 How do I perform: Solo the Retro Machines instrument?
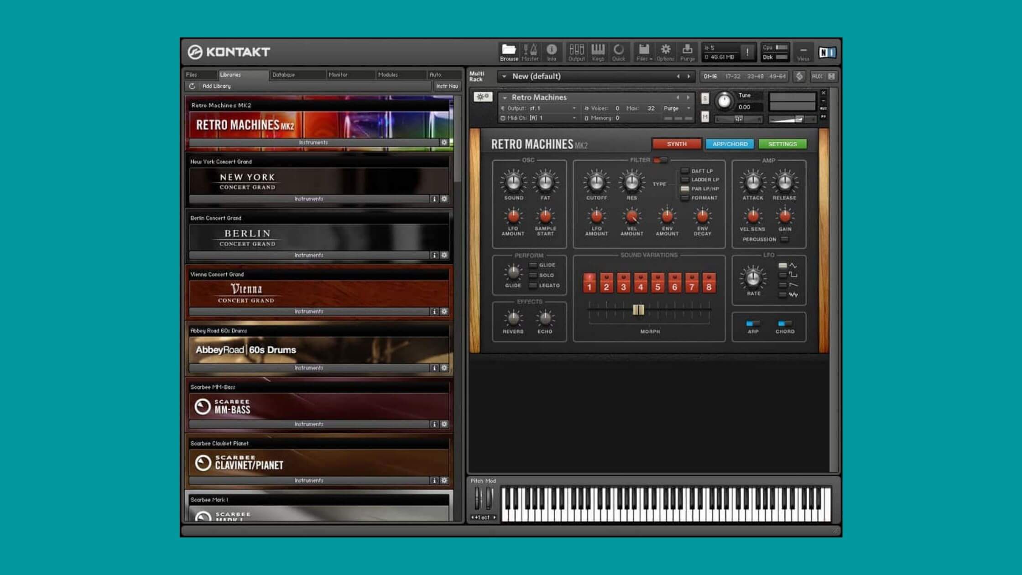click(704, 98)
